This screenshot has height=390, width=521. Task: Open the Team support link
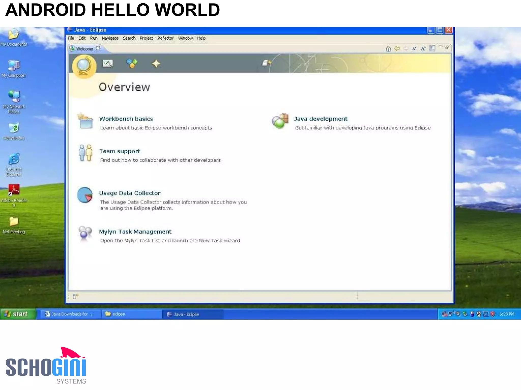[x=120, y=151]
